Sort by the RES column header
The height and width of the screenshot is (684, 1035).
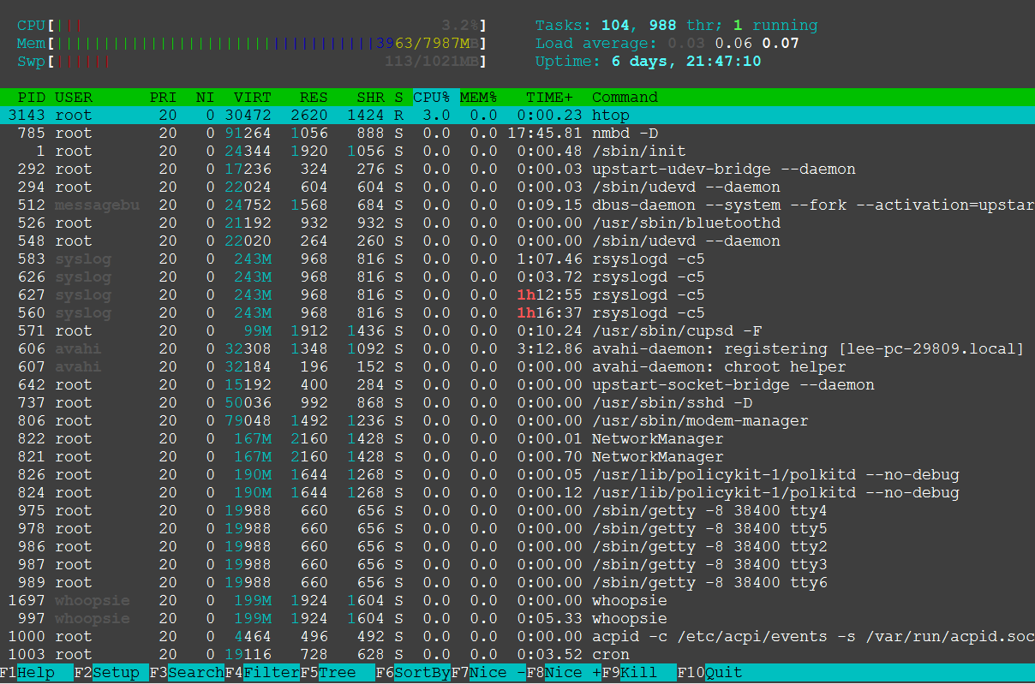314,98
